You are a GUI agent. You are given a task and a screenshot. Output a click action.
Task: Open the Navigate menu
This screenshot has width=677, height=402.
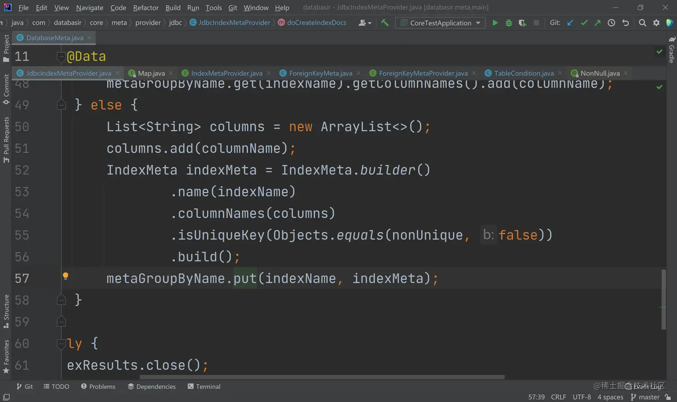pyautogui.click(x=90, y=8)
